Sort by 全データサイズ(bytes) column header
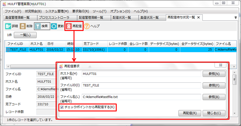 click(197, 44)
